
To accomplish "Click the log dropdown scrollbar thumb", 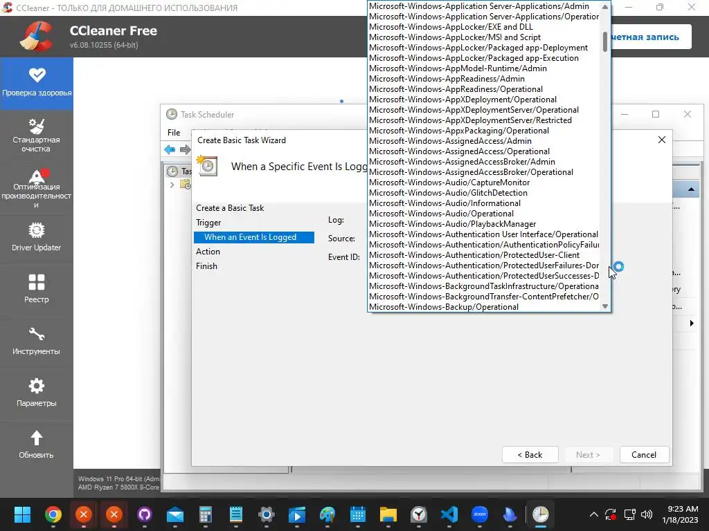I will pyautogui.click(x=605, y=41).
